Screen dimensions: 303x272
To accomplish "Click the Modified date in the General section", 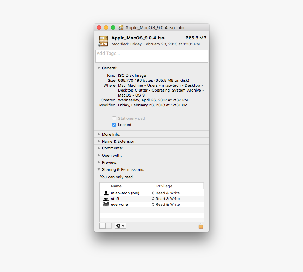I will tap(153, 105).
